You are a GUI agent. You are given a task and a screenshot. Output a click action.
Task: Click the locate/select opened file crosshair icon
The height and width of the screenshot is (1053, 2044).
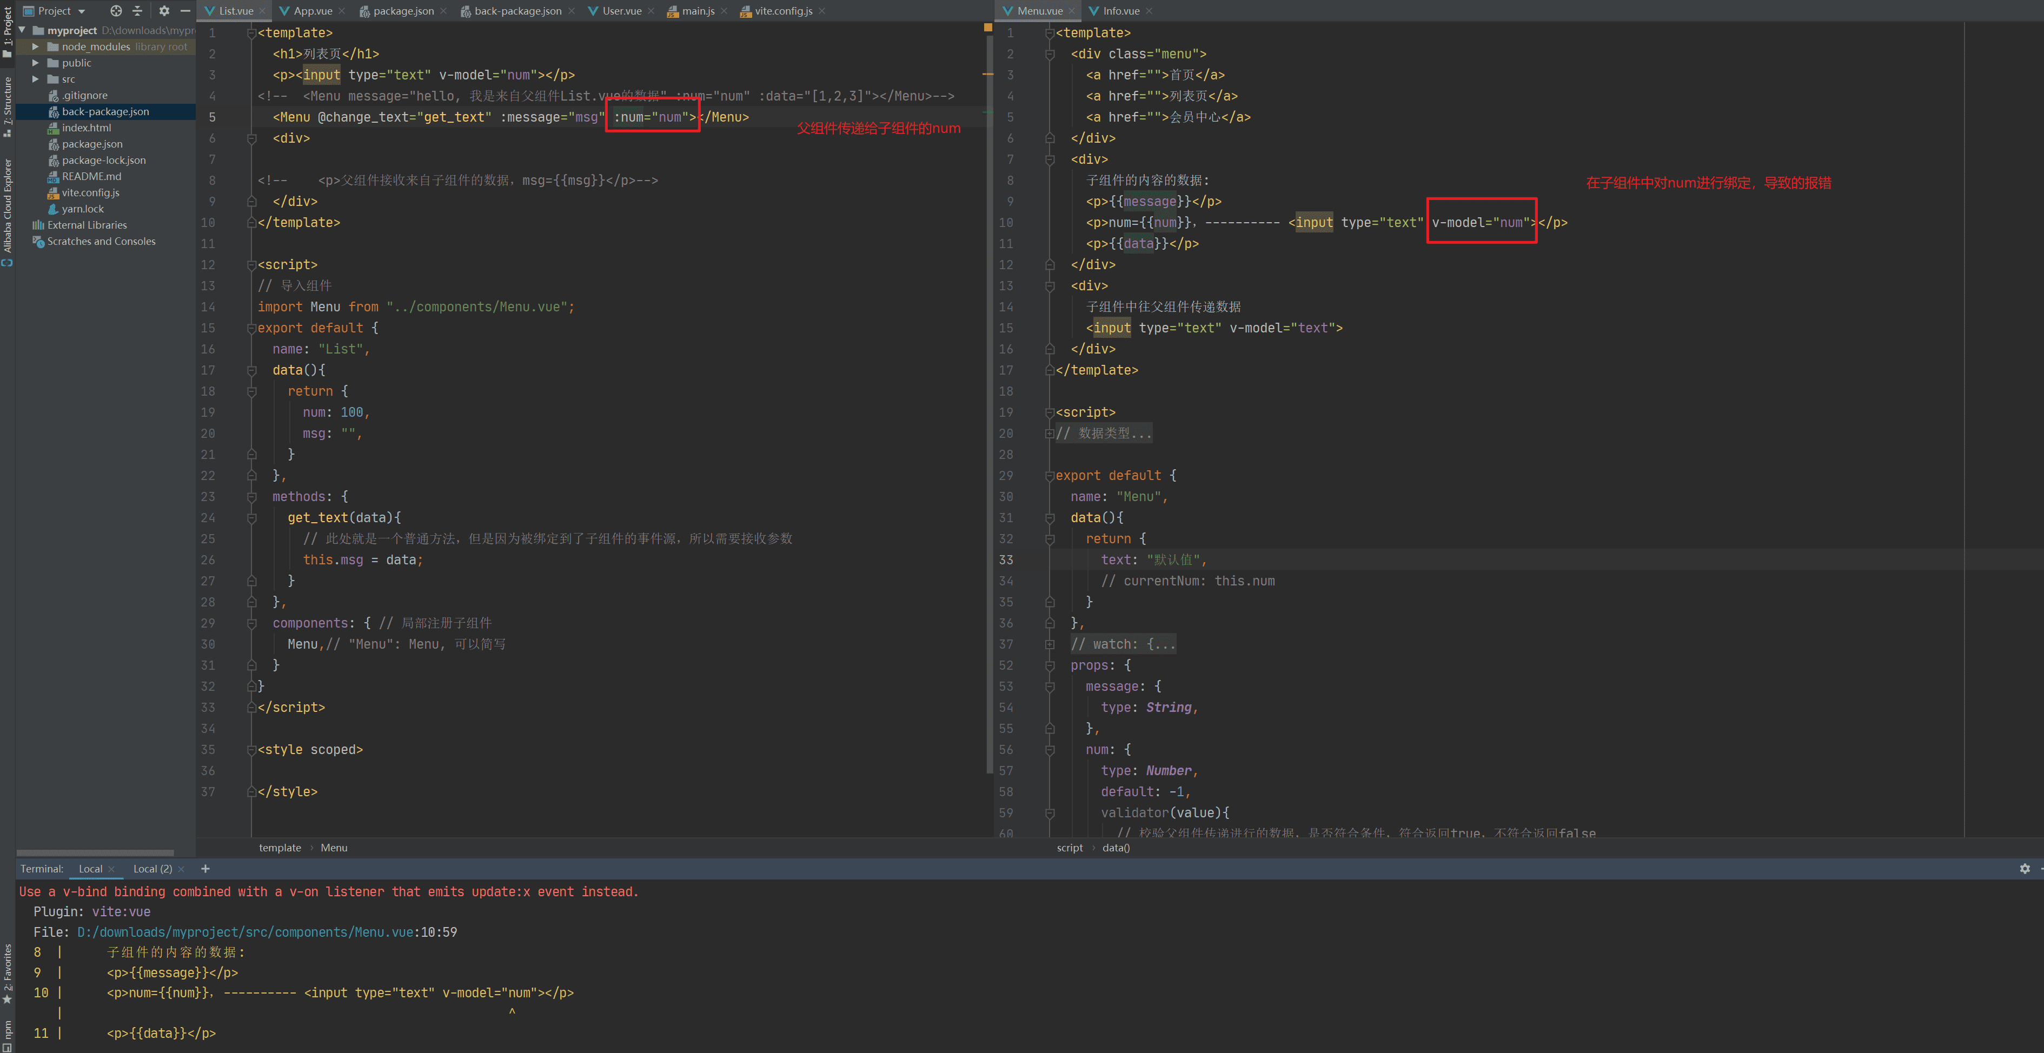coord(116,11)
